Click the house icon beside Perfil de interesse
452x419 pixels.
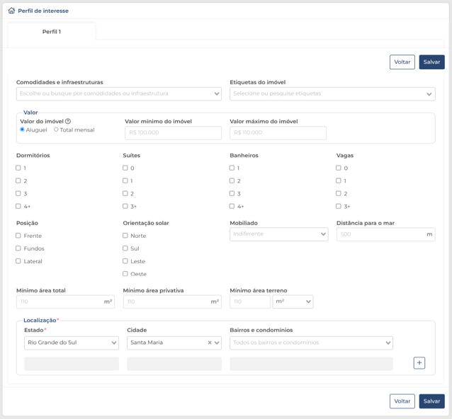click(11, 11)
